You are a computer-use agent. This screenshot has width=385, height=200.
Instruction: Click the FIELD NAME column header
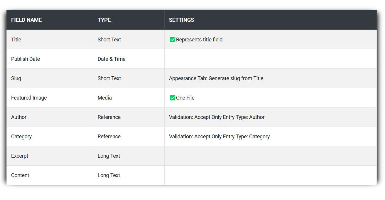[x=26, y=20]
